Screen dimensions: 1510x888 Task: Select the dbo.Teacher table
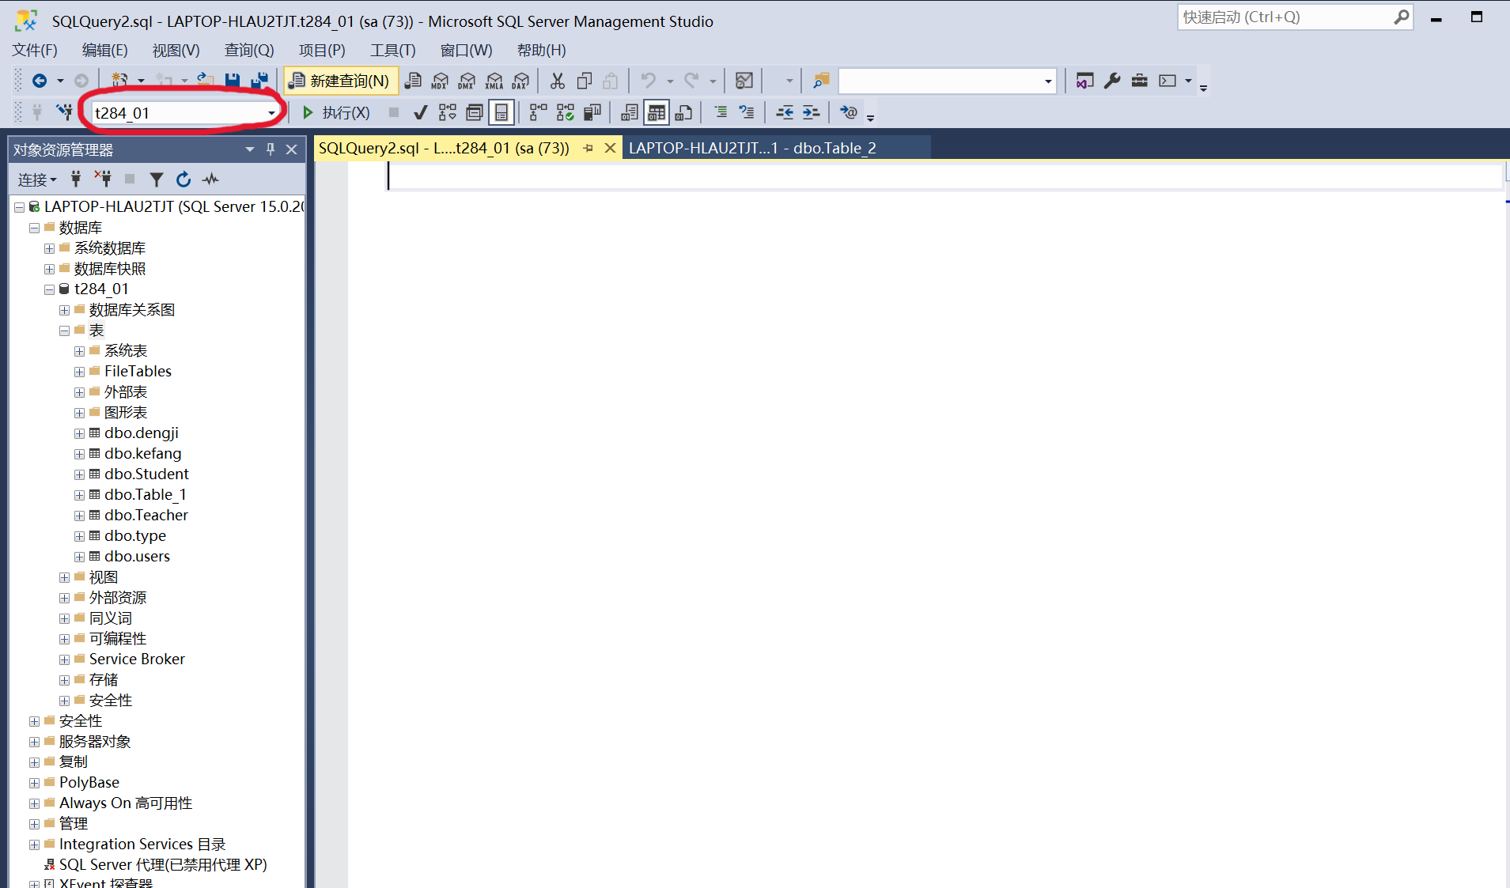[146, 515]
